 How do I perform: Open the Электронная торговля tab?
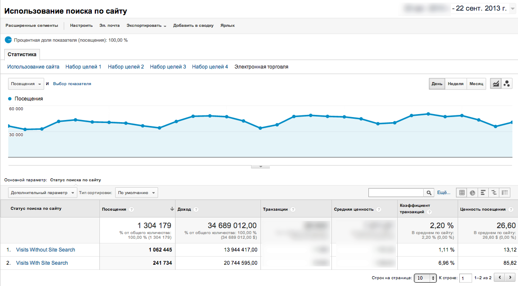[x=261, y=67]
